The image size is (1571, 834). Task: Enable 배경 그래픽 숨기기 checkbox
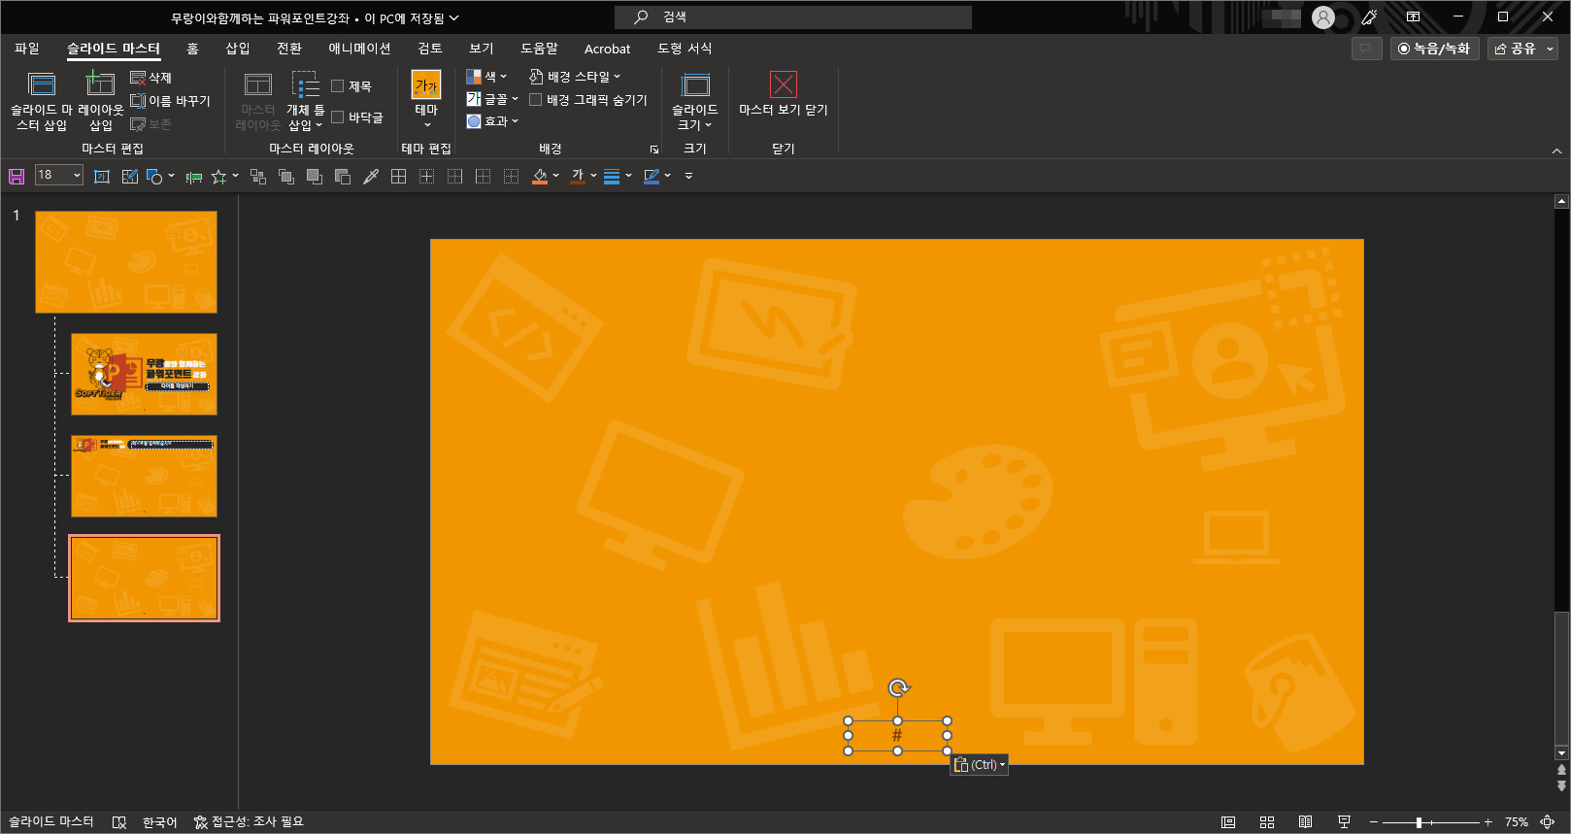click(535, 100)
